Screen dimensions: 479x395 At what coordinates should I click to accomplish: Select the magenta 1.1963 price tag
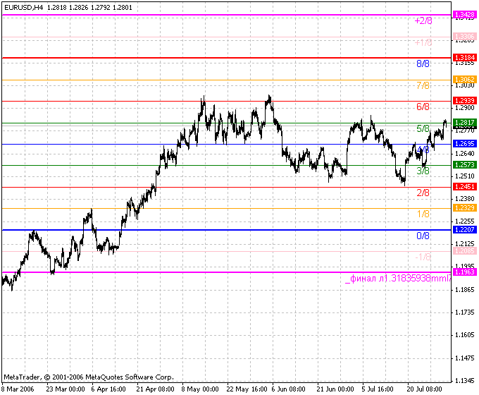pyautogui.click(x=464, y=272)
